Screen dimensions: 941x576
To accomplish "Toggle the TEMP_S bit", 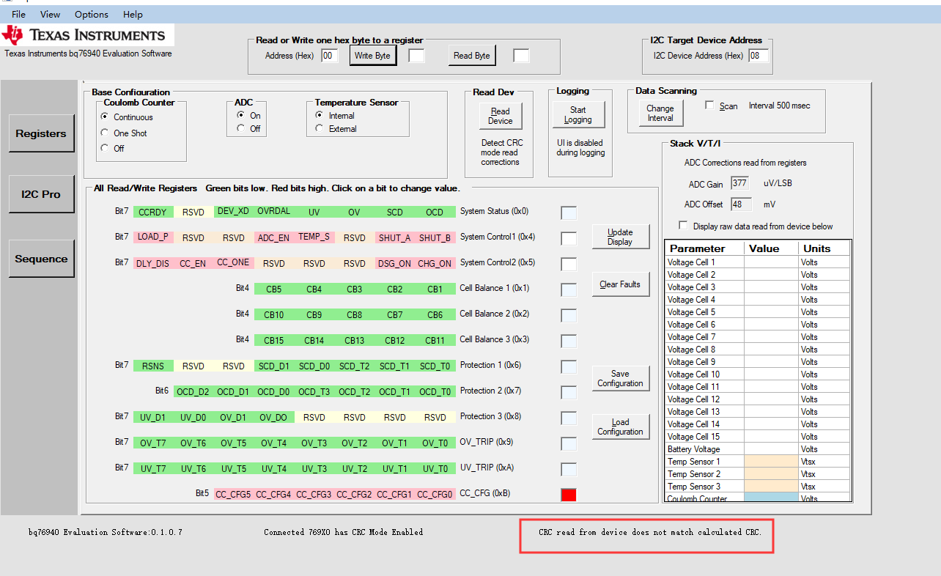I will coord(314,237).
